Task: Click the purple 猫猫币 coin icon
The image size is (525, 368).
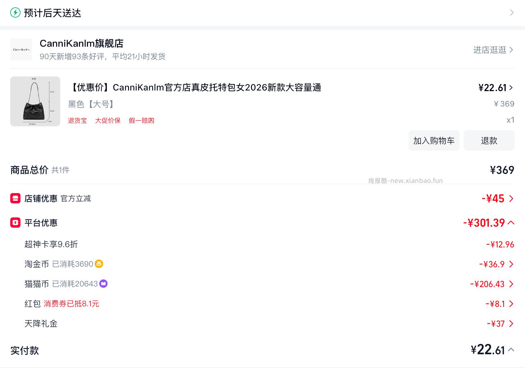Action: click(103, 284)
